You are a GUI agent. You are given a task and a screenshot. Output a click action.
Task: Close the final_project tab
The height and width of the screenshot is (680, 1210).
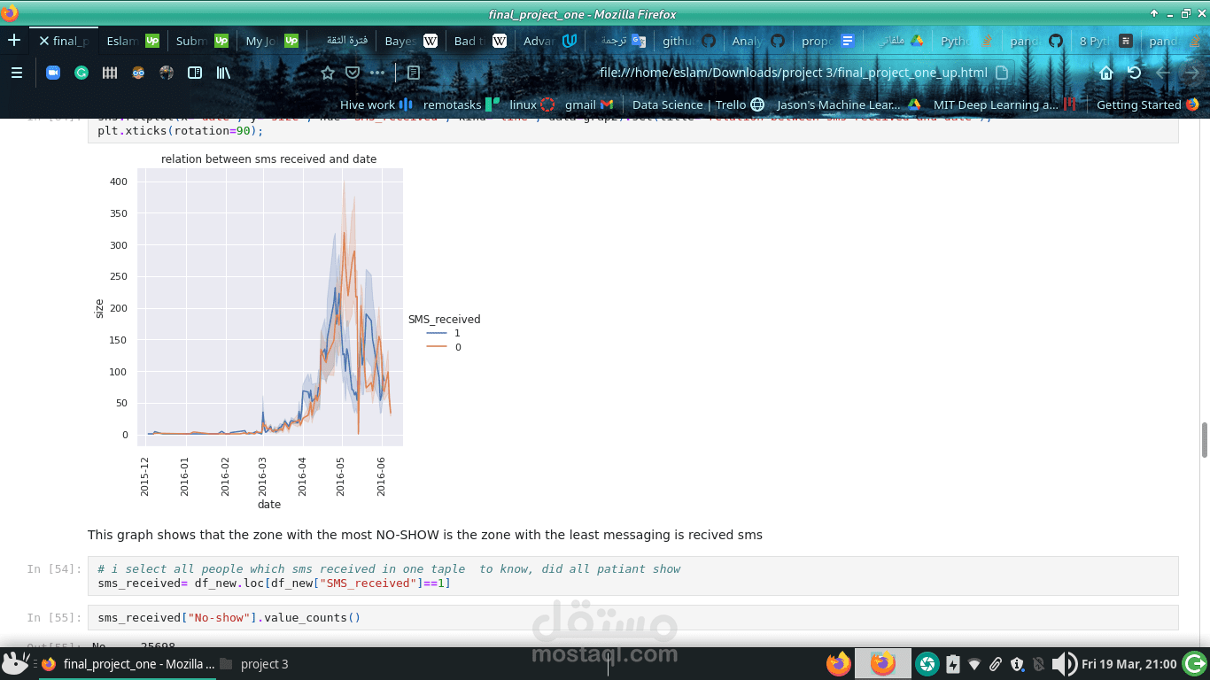tap(43, 41)
